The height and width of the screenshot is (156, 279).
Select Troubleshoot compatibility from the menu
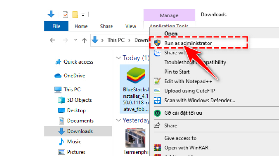[195, 62]
